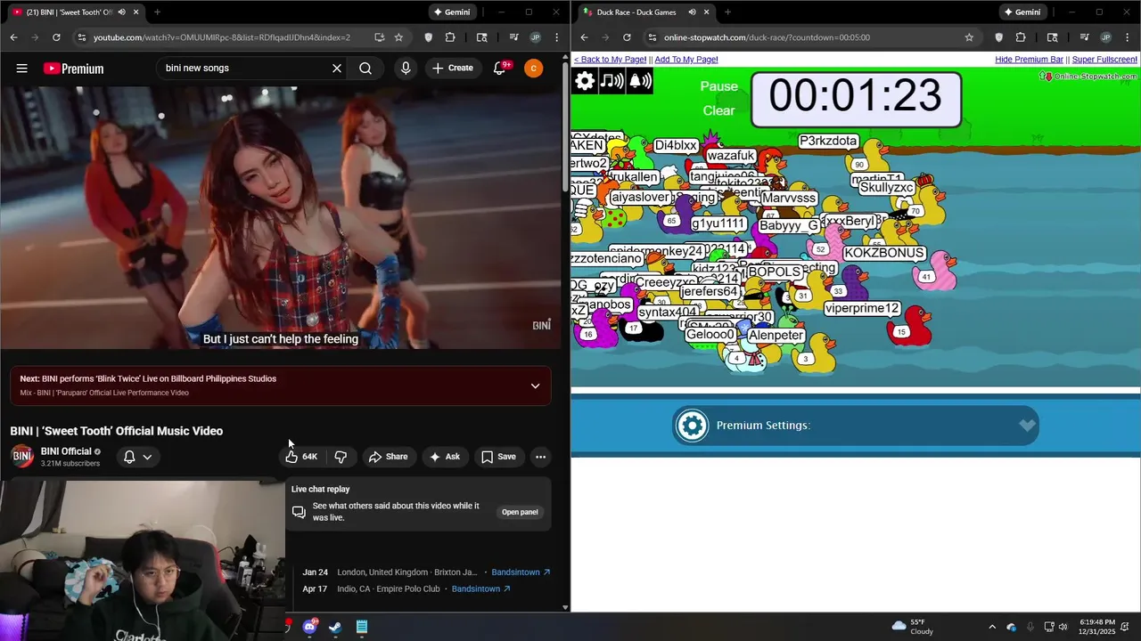View site information for youtube.com
1141x641 pixels.
tap(82, 37)
